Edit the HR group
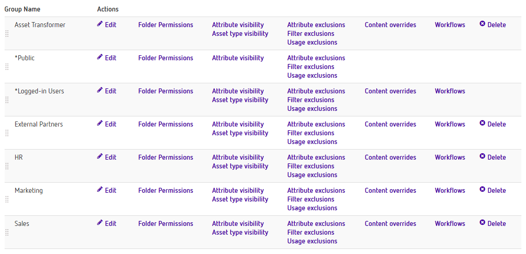The height and width of the screenshot is (254, 526). coord(107,157)
